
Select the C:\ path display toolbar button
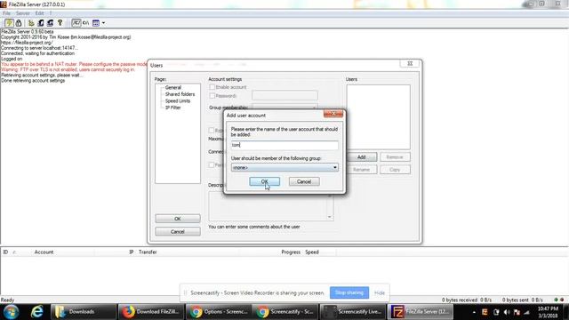[85, 23]
